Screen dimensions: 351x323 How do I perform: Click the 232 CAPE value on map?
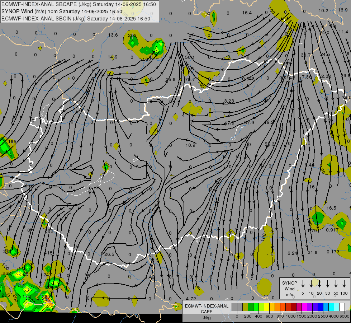[x=132, y=35]
